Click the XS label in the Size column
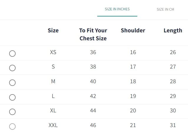 [x=53, y=52]
